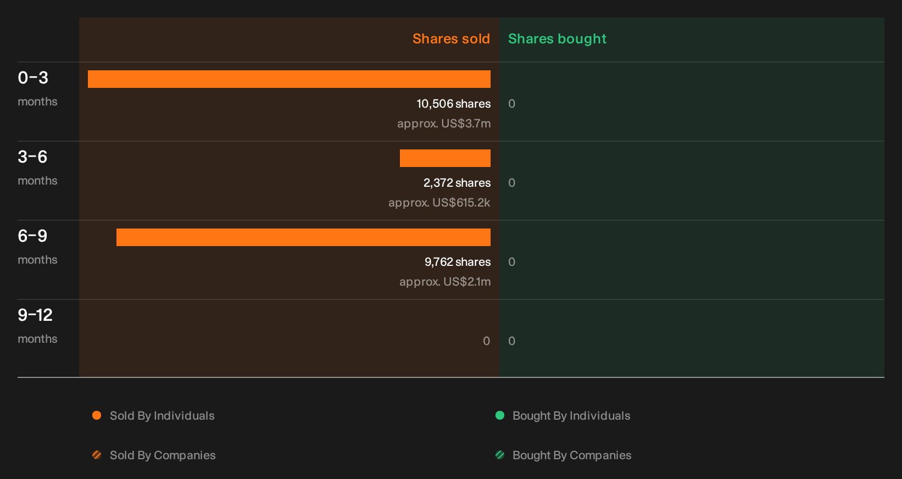902x479 pixels.
Task: Click the bought zero in 6-9 months row
Action: pyautogui.click(x=512, y=262)
